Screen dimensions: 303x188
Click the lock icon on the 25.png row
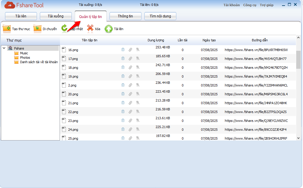[123, 138]
